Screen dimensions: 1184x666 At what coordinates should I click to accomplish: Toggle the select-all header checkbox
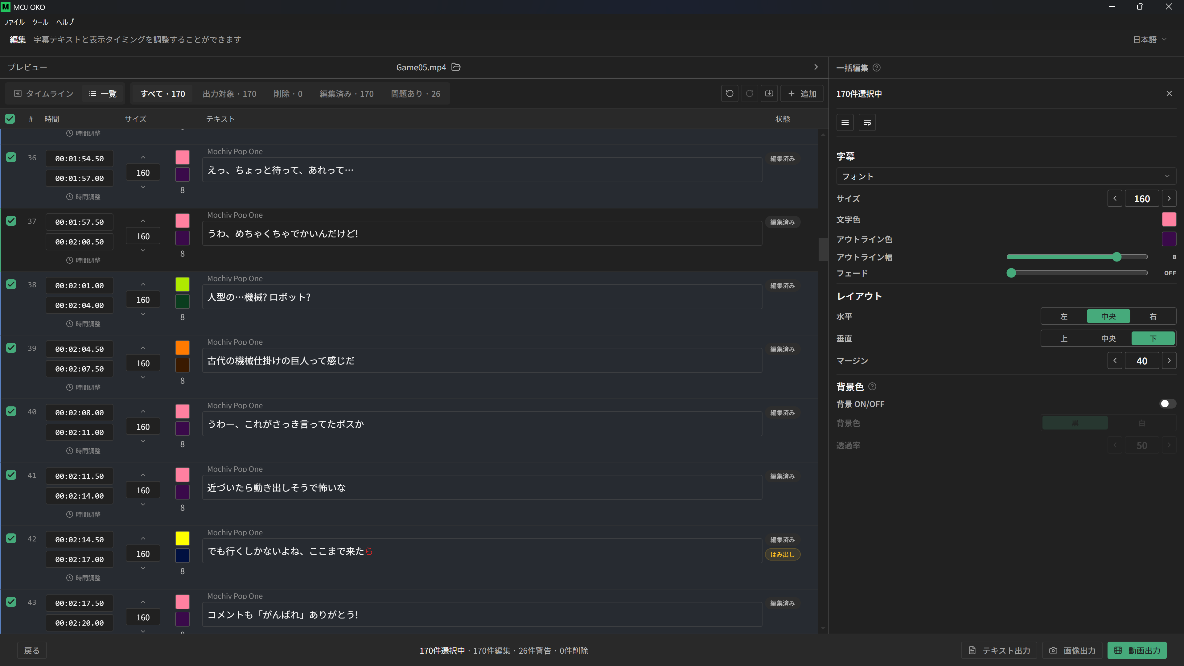(10, 119)
